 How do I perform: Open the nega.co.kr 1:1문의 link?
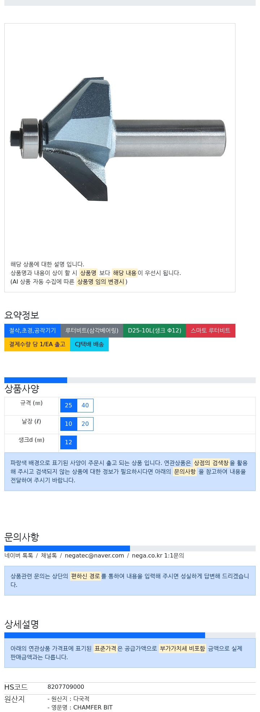[x=158, y=555]
